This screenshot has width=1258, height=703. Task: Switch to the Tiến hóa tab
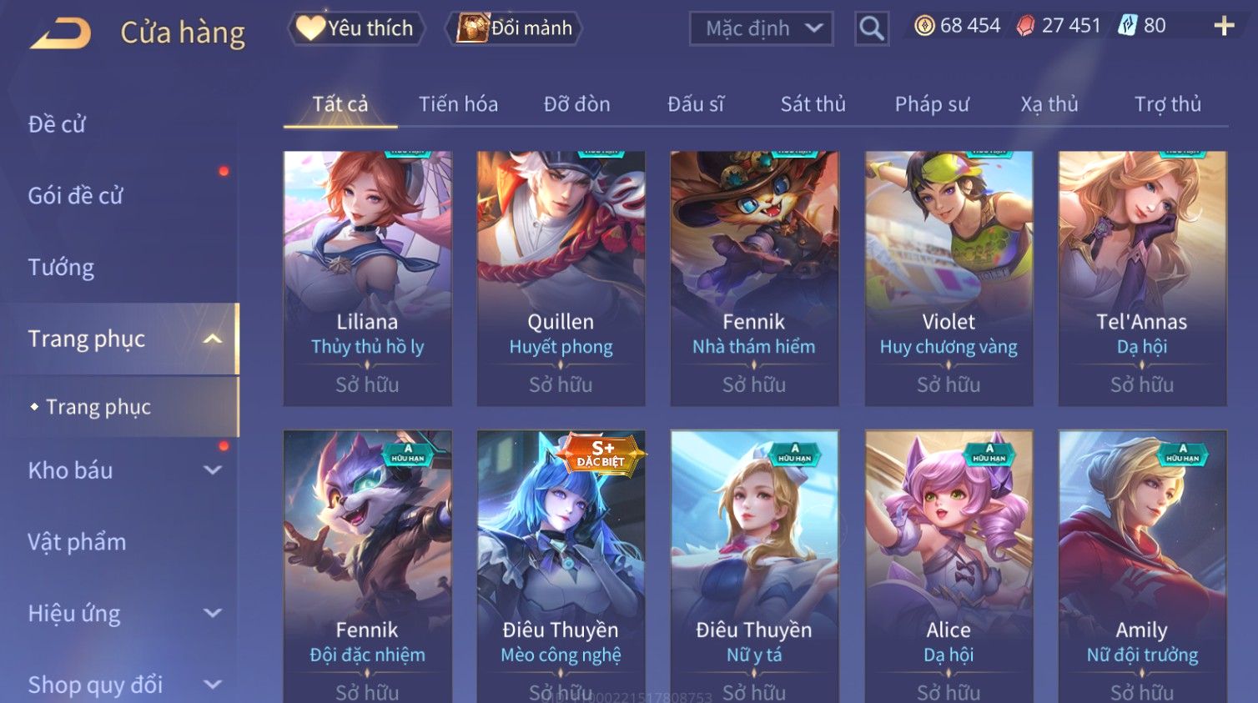pyautogui.click(x=458, y=104)
